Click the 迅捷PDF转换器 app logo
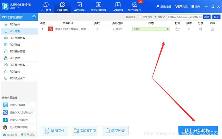 point(5,6)
